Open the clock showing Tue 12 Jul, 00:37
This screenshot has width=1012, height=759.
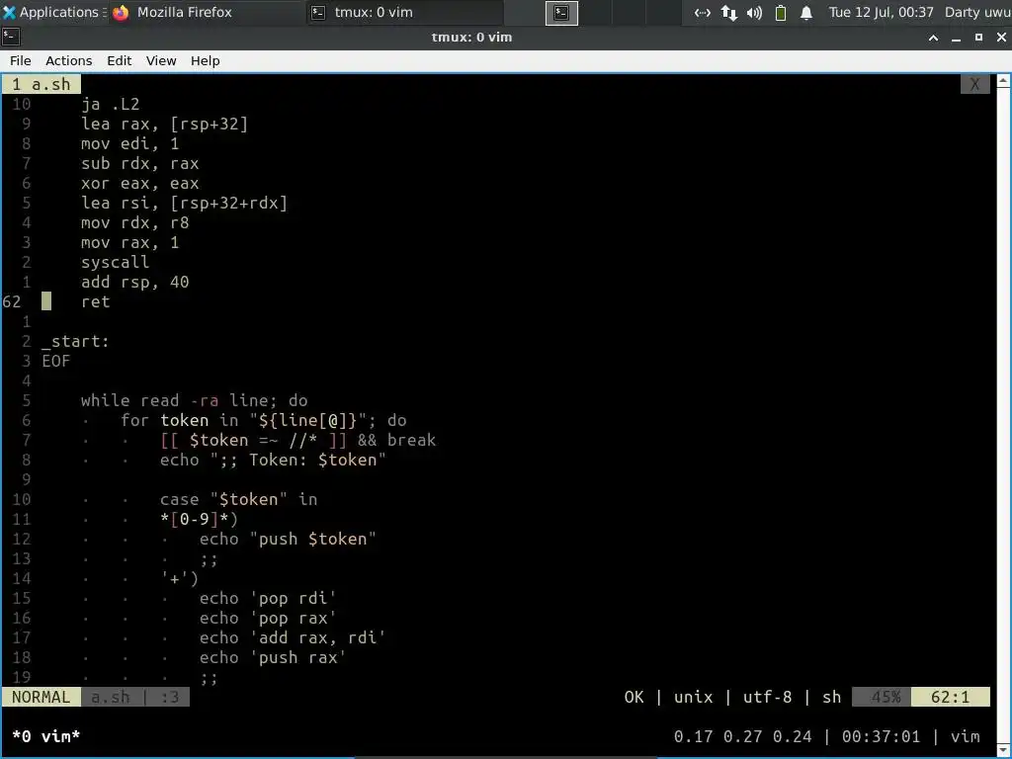881,12
